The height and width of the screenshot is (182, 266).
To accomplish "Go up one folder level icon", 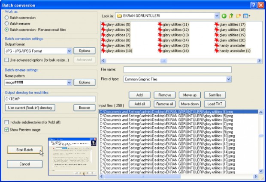I will click(231, 16).
